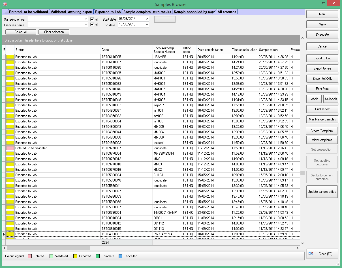Click Export to XML
The width and height of the screenshot is (342, 268).
tap(322, 79)
